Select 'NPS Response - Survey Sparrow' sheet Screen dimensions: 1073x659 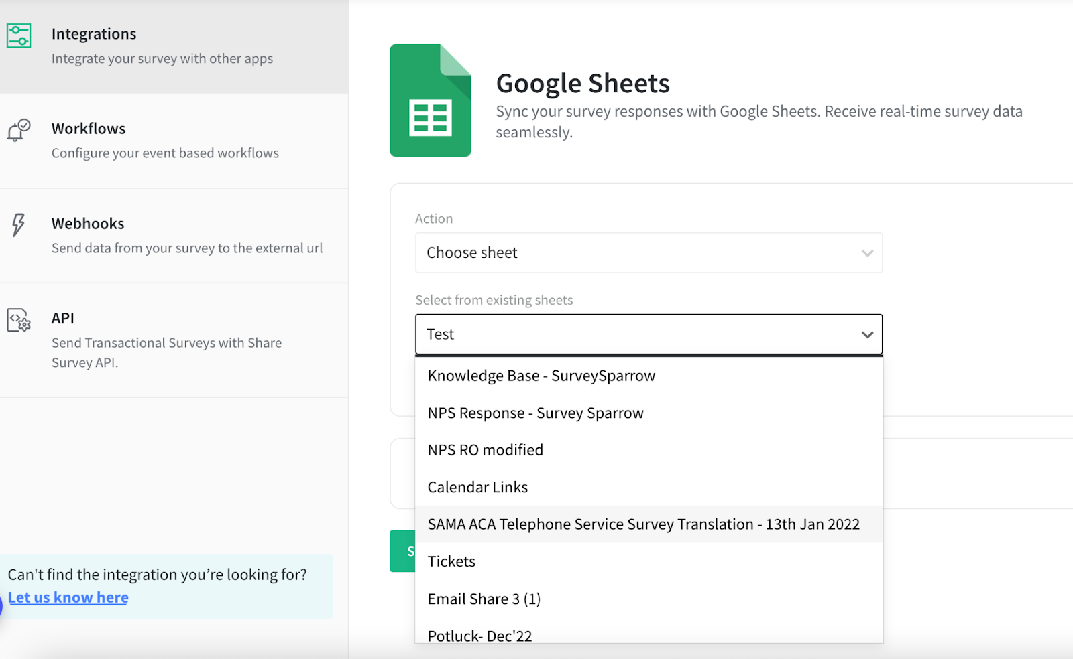point(648,413)
